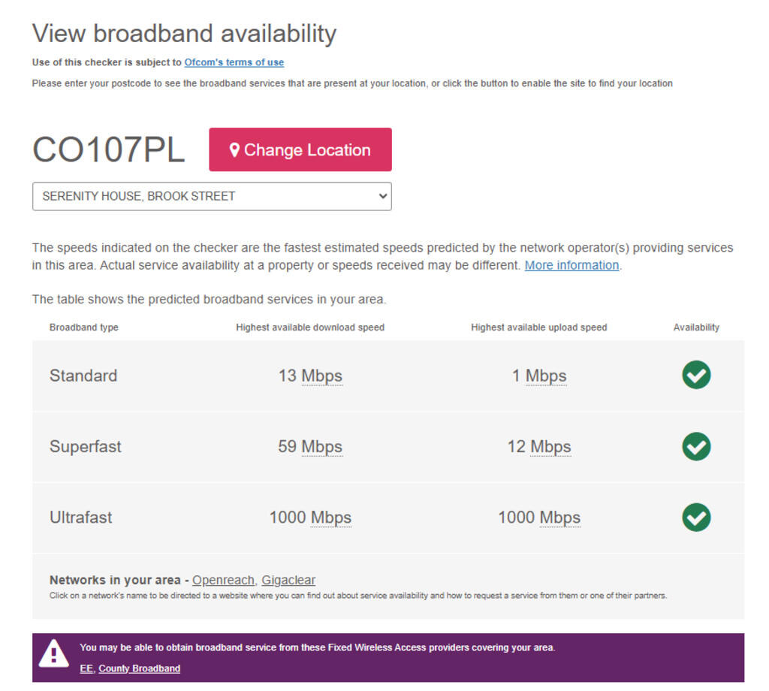769x691 pixels.
Task: Click Mbps abbreviation in Standard download speed
Action: [x=321, y=376]
